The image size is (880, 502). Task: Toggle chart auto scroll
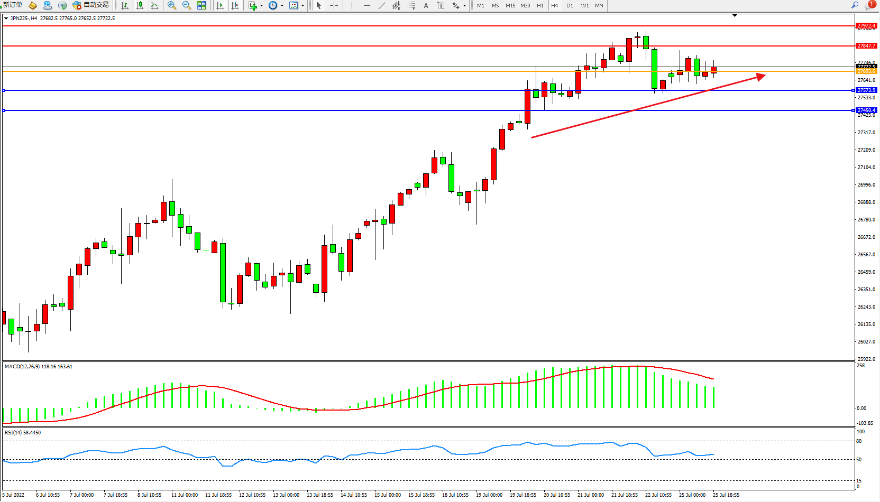(x=220, y=5)
